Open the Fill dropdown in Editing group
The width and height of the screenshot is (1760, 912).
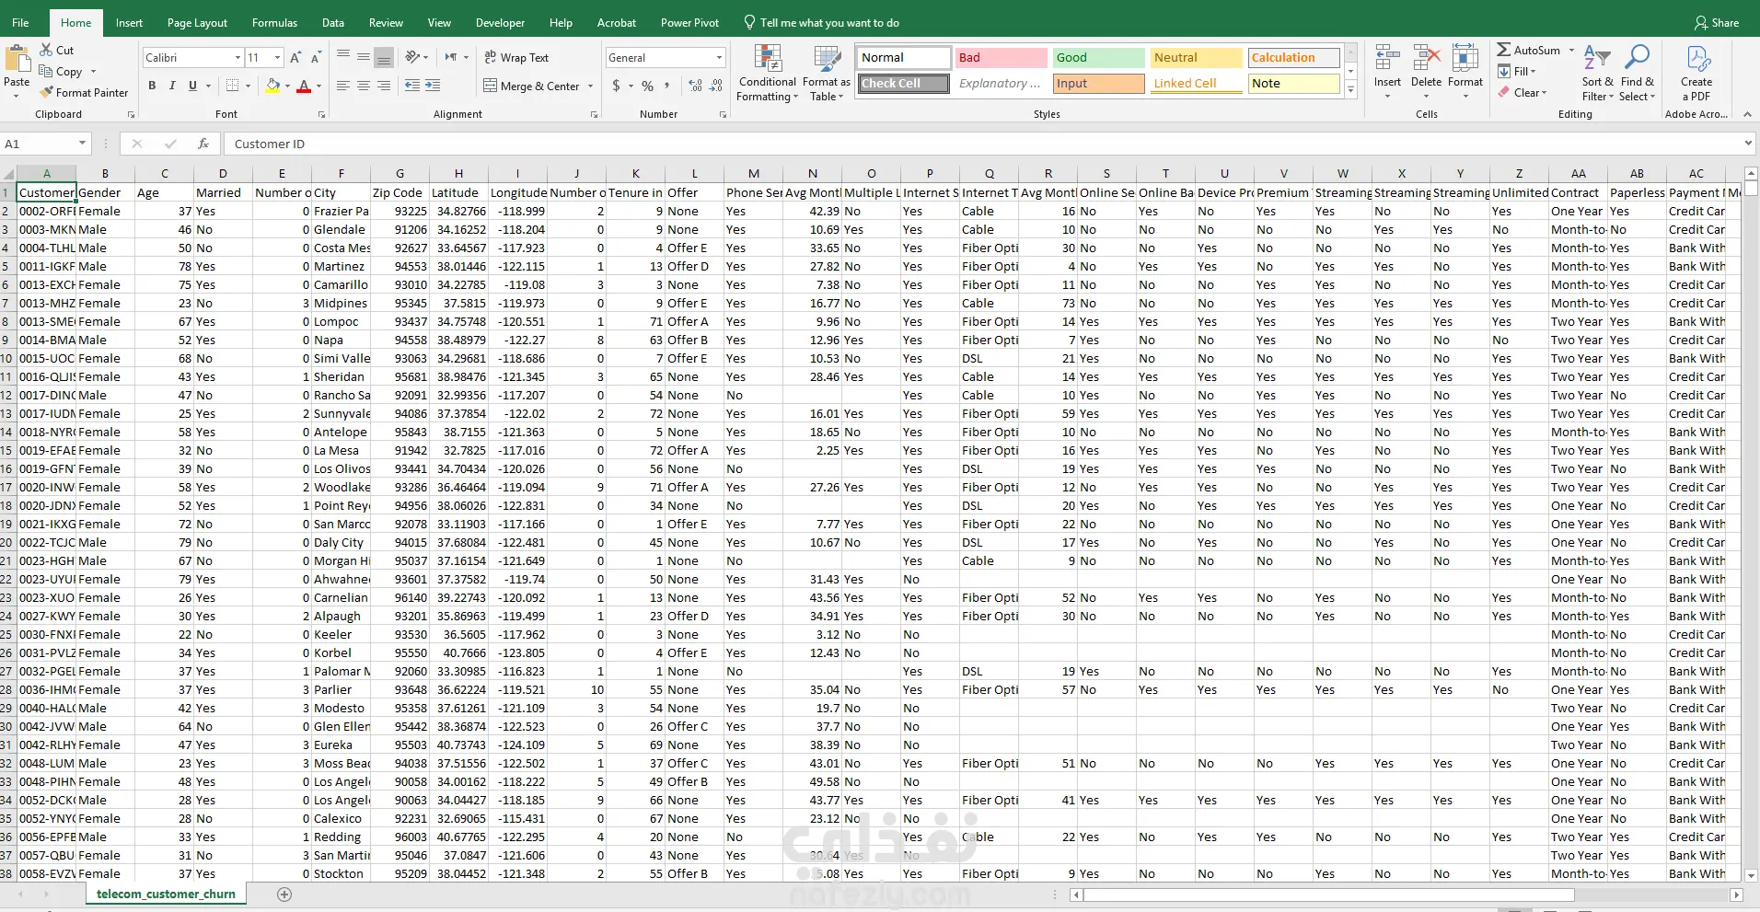tap(1516, 71)
